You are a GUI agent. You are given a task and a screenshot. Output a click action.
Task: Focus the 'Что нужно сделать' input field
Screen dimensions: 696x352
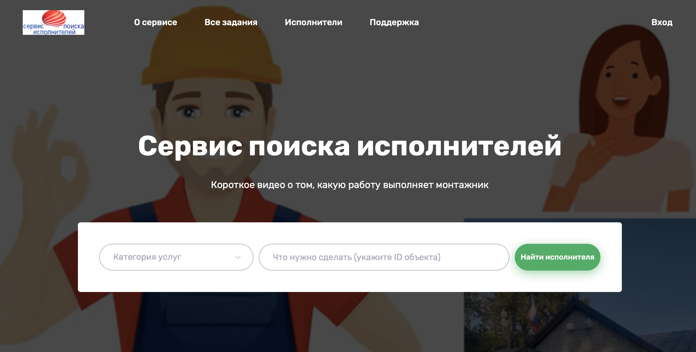pyautogui.click(x=384, y=257)
